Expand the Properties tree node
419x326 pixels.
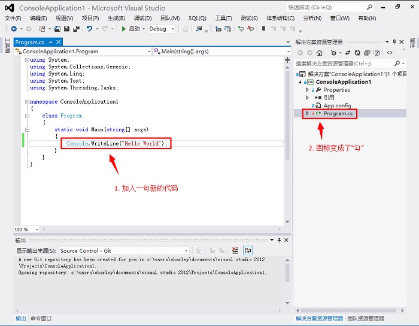click(x=307, y=90)
